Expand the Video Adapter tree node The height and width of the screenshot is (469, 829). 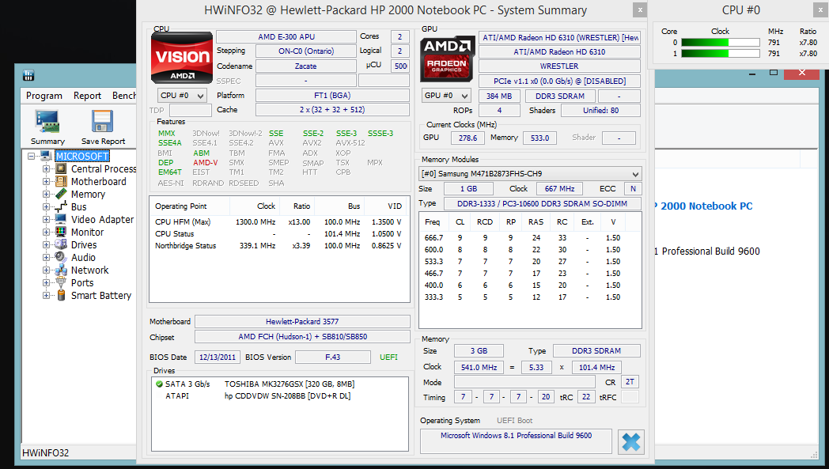(45, 220)
